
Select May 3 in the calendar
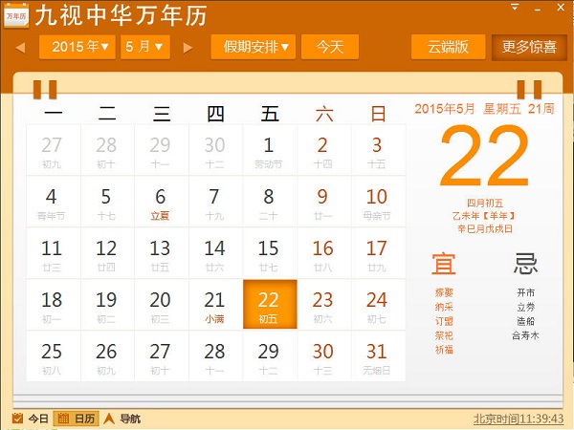[x=378, y=150]
